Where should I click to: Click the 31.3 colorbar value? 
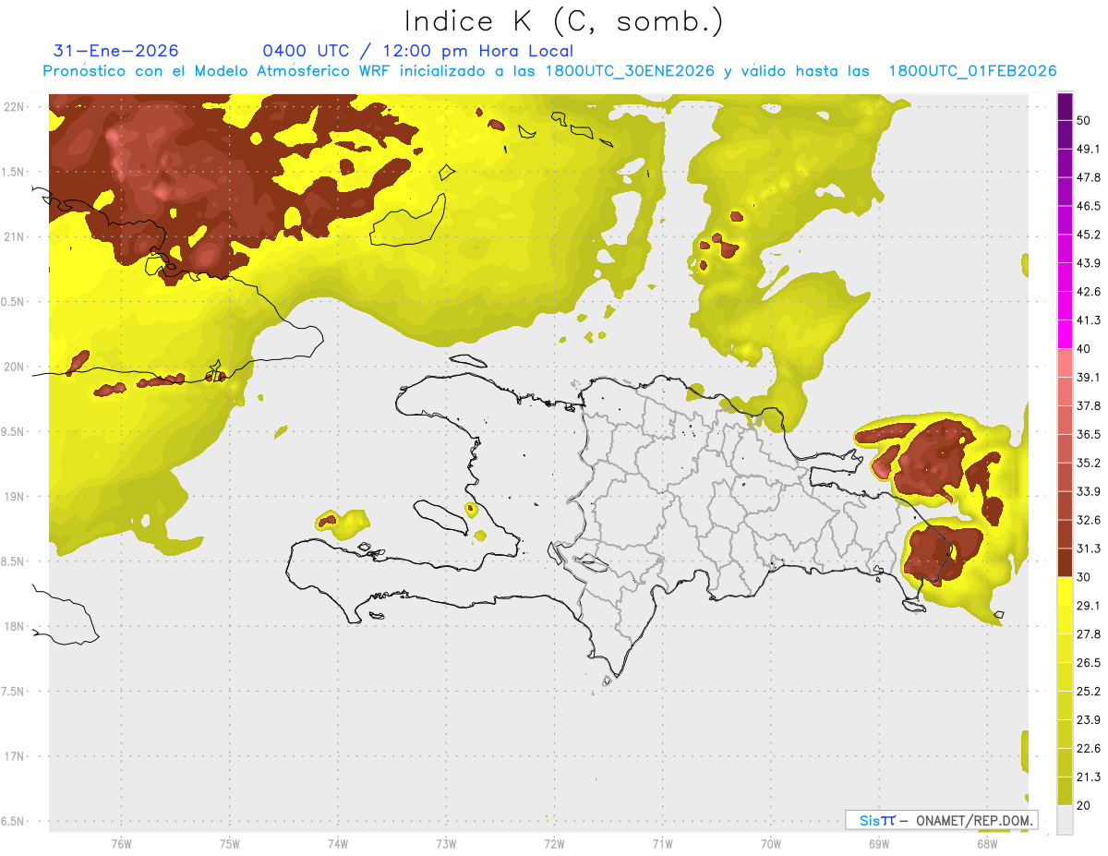click(1089, 549)
